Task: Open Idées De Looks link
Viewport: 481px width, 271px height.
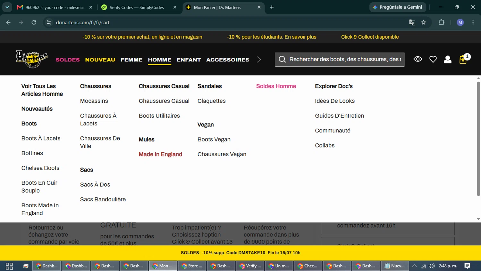Action: tap(335, 101)
